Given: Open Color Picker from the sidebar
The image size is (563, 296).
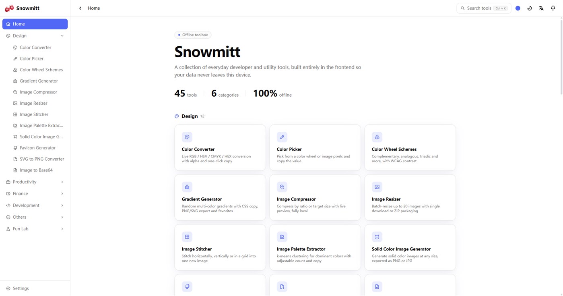Looking at the screenshot, I should tap(38, 59).
